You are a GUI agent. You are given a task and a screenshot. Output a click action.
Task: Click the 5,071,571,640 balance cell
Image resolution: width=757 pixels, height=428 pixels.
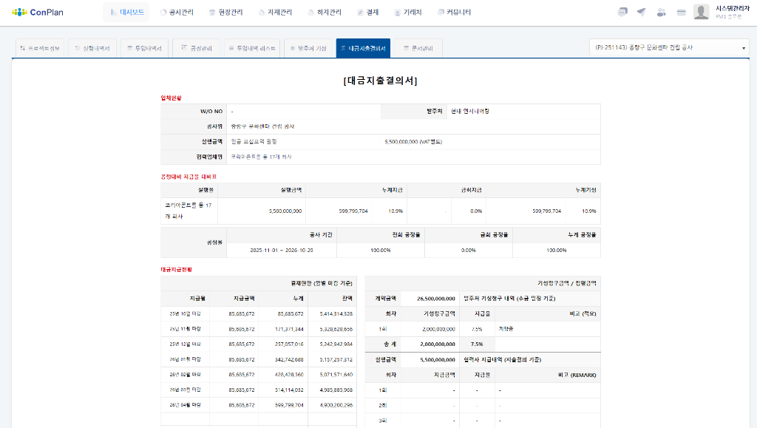click(x=332, y=375)
